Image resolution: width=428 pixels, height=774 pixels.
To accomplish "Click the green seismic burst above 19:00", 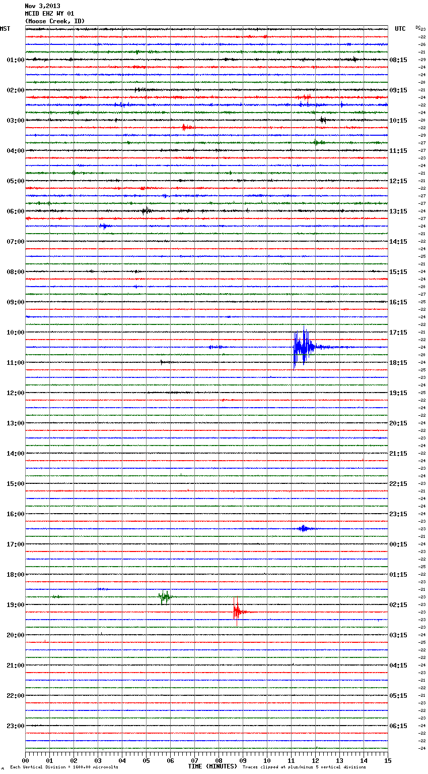I will click(165, 597).
